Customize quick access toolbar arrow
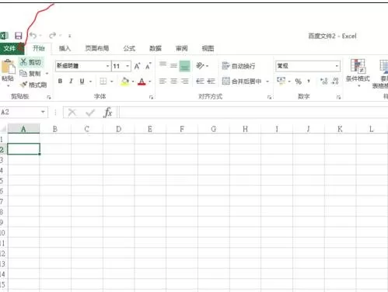The height and width of the screenshot is (292, 388). [x=69, y=36]
